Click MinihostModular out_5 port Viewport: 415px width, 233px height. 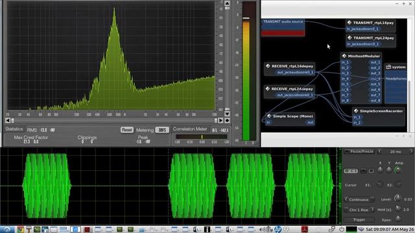375,84
